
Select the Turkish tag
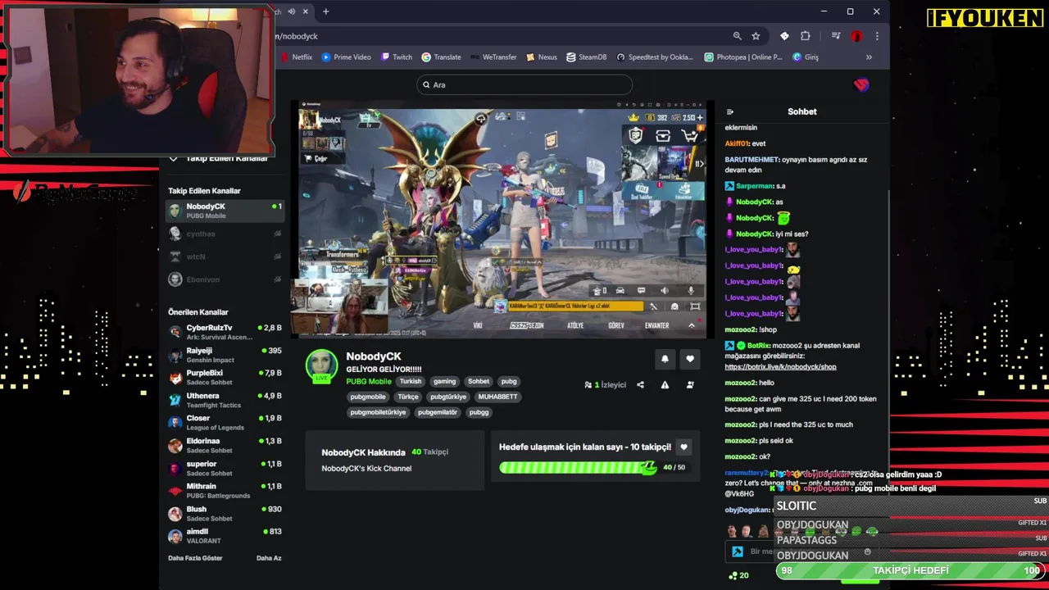coord(411,382)
